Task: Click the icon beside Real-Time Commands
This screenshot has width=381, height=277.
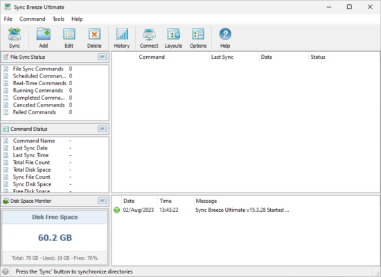Action: [6, 83]
